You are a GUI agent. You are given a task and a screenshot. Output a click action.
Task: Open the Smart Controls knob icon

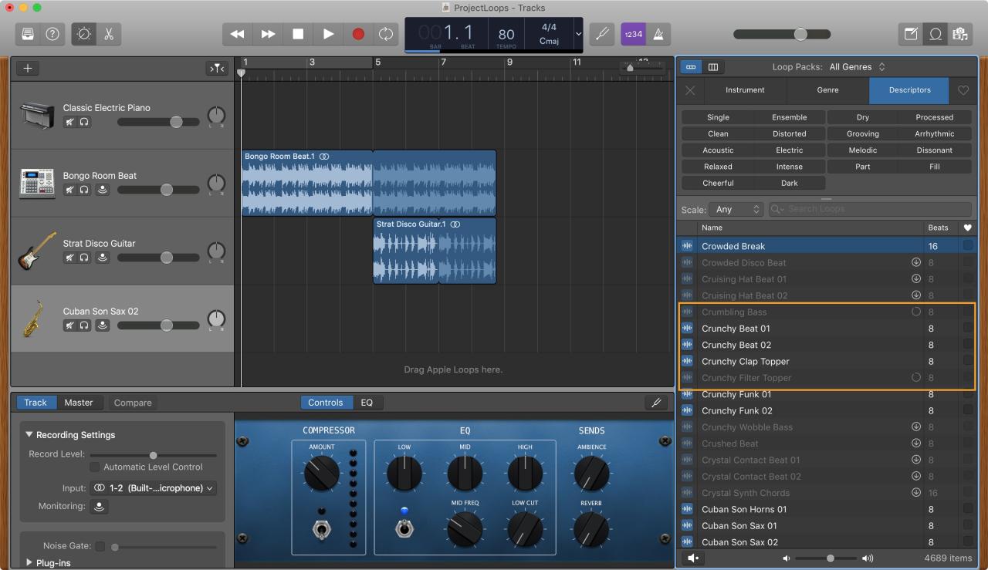(84, 34)
